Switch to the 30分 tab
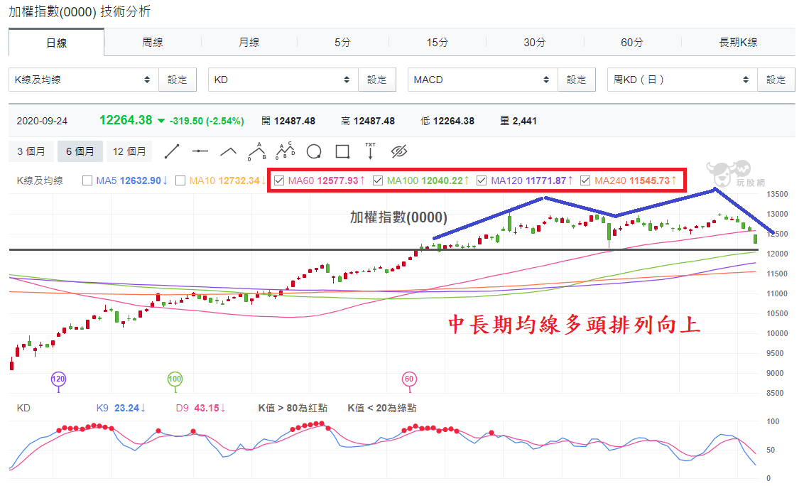804x486 pixels. pos(535,43)
